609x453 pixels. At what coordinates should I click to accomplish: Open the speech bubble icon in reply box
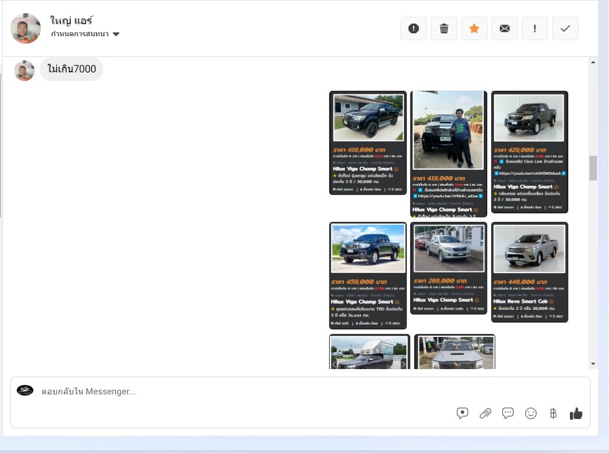508,413
